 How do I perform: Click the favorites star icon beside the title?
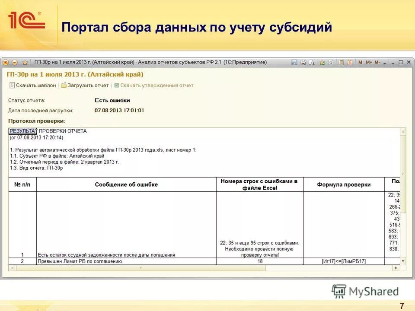click(x=25, y=62)
